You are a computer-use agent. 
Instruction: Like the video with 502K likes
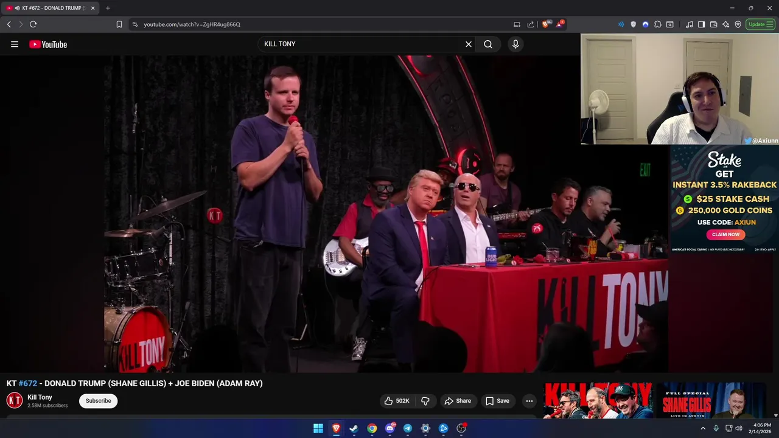(x=396, y=401)
